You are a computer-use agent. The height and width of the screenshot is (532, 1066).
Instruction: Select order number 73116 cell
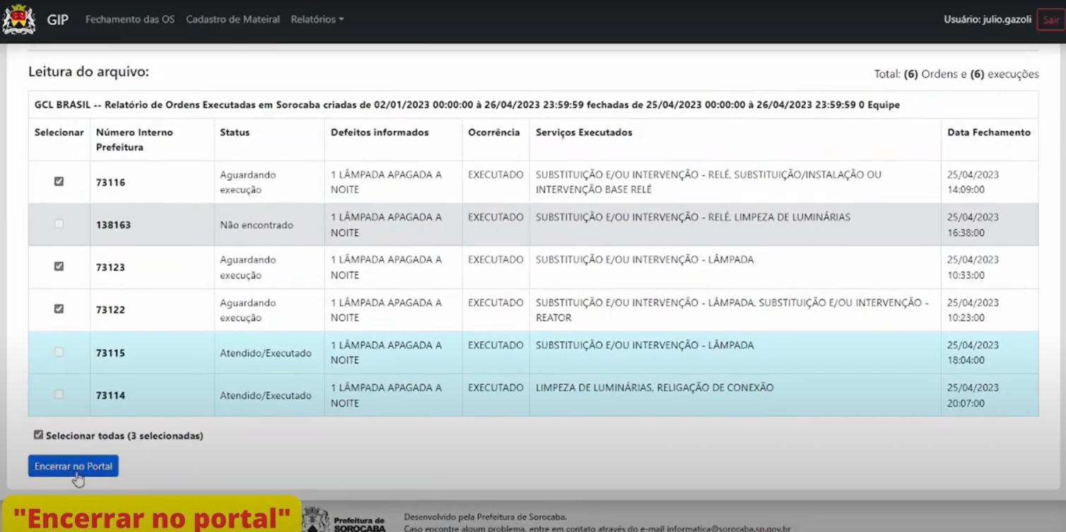click(111, 183)
